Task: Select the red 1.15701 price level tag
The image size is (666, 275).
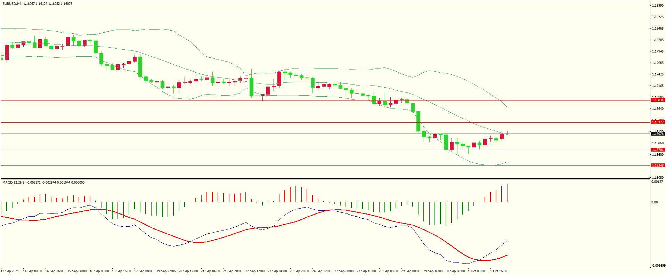Action: 658,150
